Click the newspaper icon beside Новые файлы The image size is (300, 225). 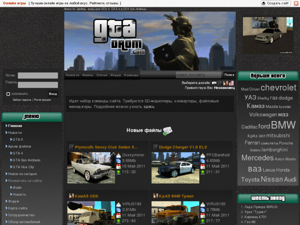click(168, 131)
